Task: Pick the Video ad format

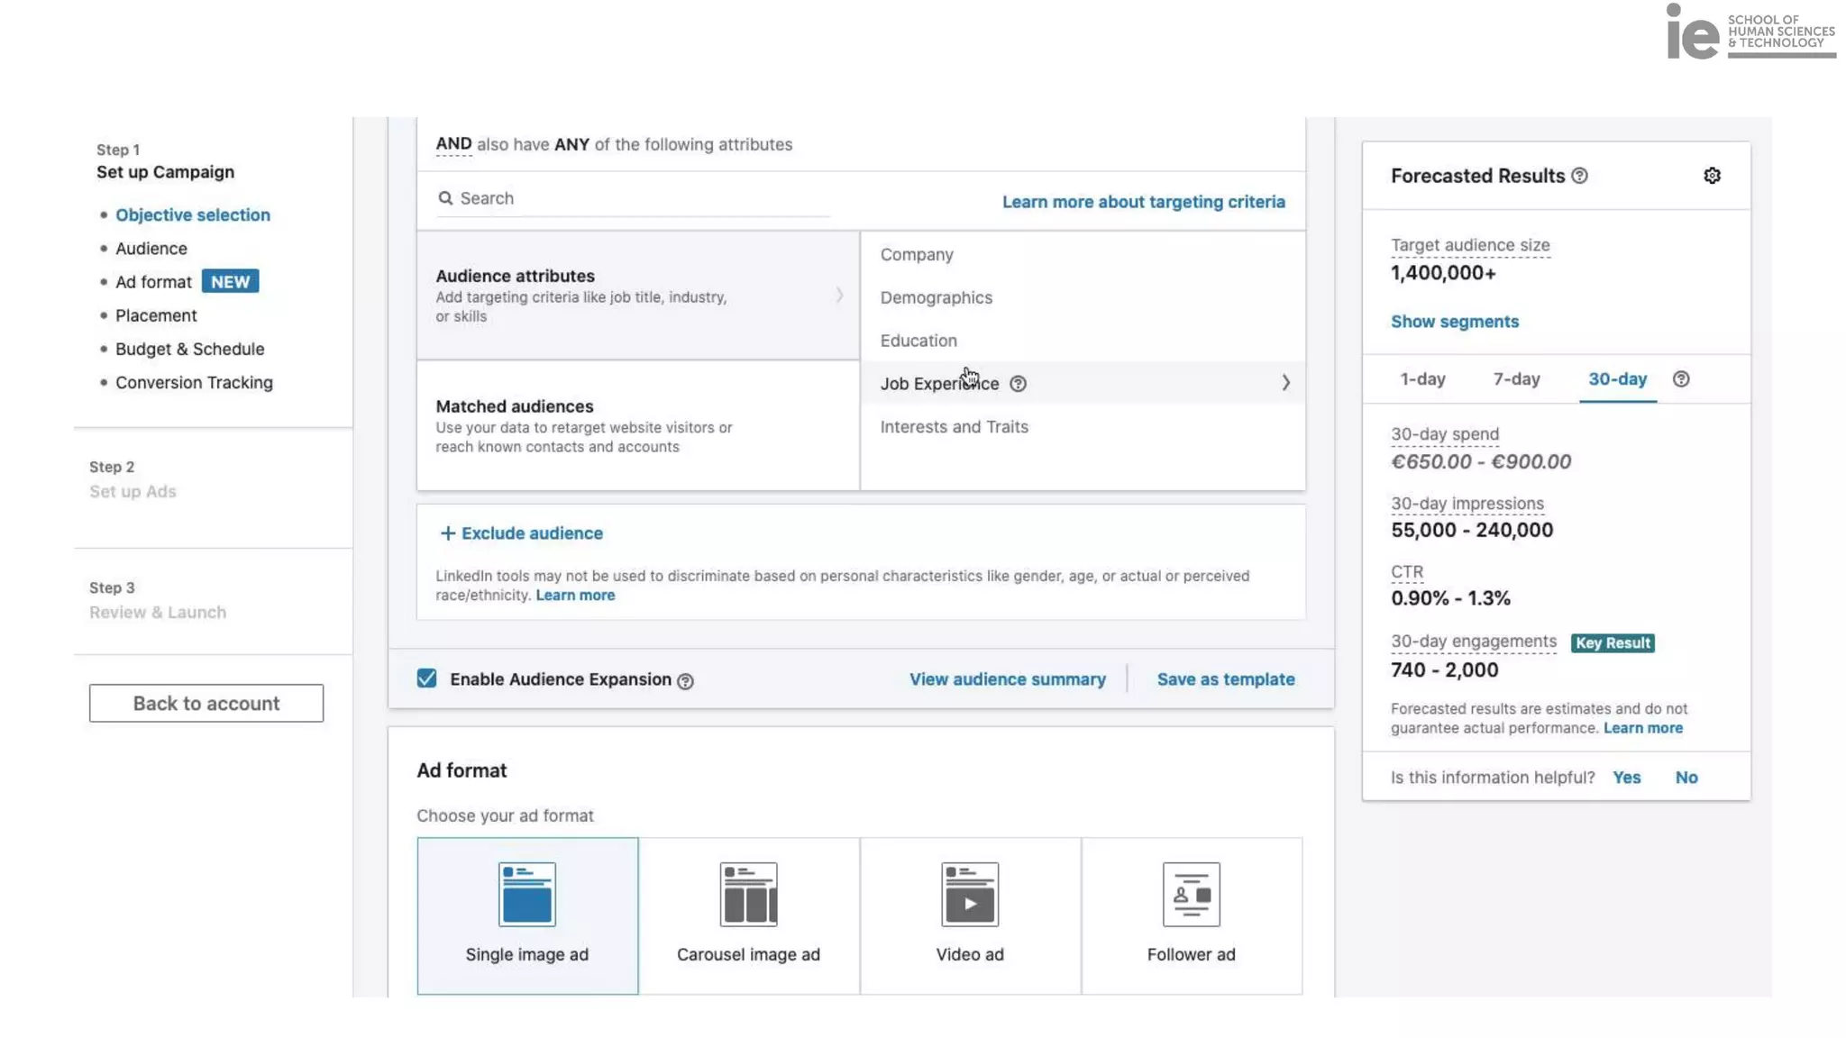Action: 970,915
